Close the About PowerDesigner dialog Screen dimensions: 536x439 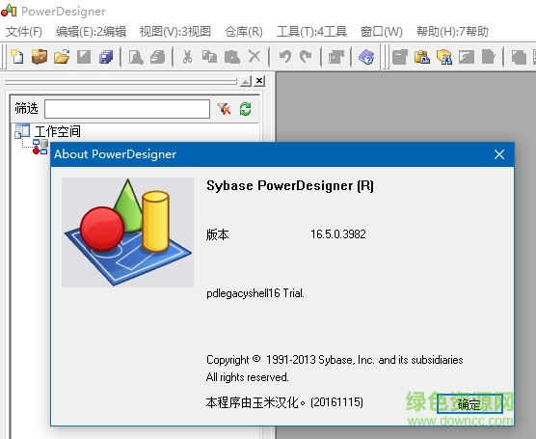(x=499, y=154)
